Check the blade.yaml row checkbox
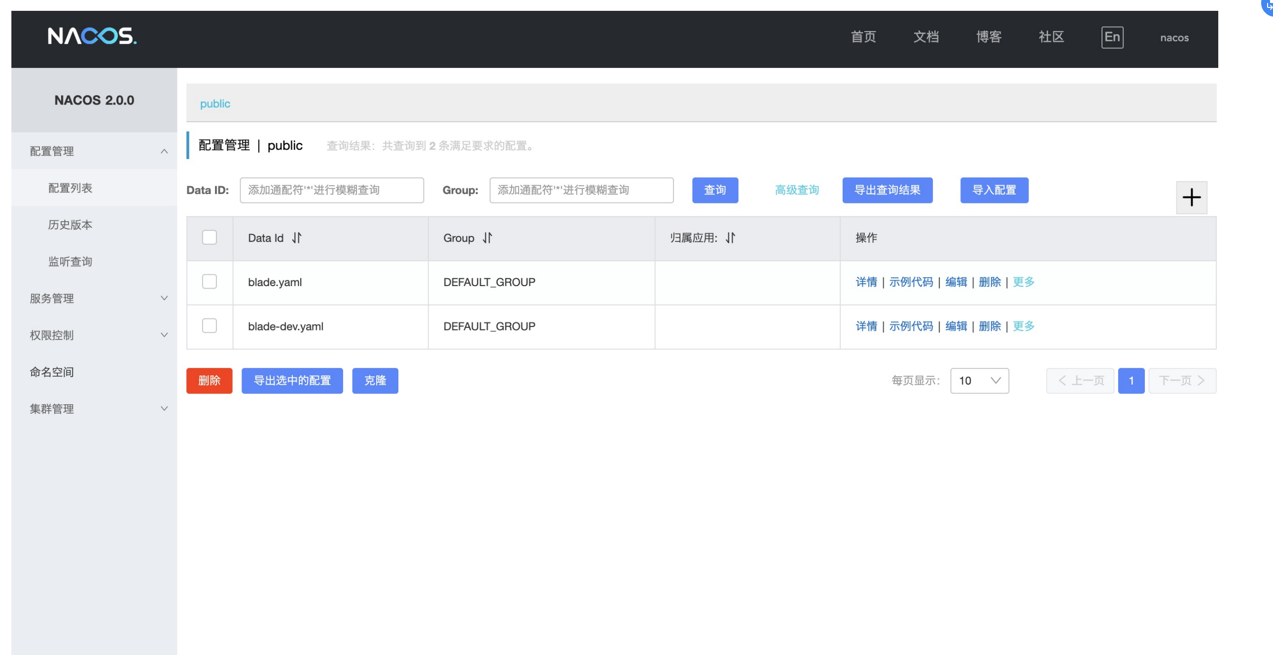This screenshot has height=655, width=1273. point(210,281)
